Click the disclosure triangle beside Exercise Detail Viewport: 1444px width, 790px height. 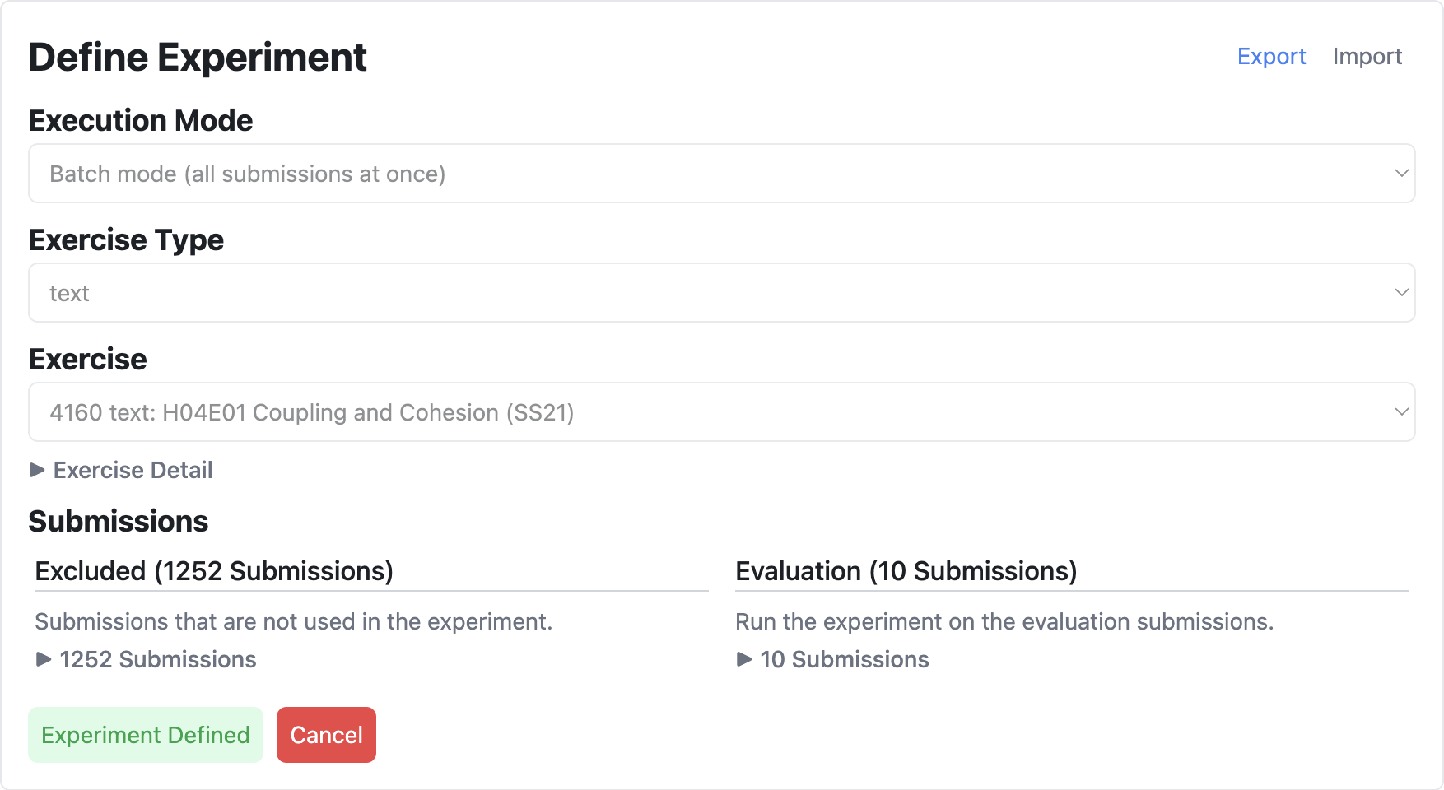[x=37, y=470]
